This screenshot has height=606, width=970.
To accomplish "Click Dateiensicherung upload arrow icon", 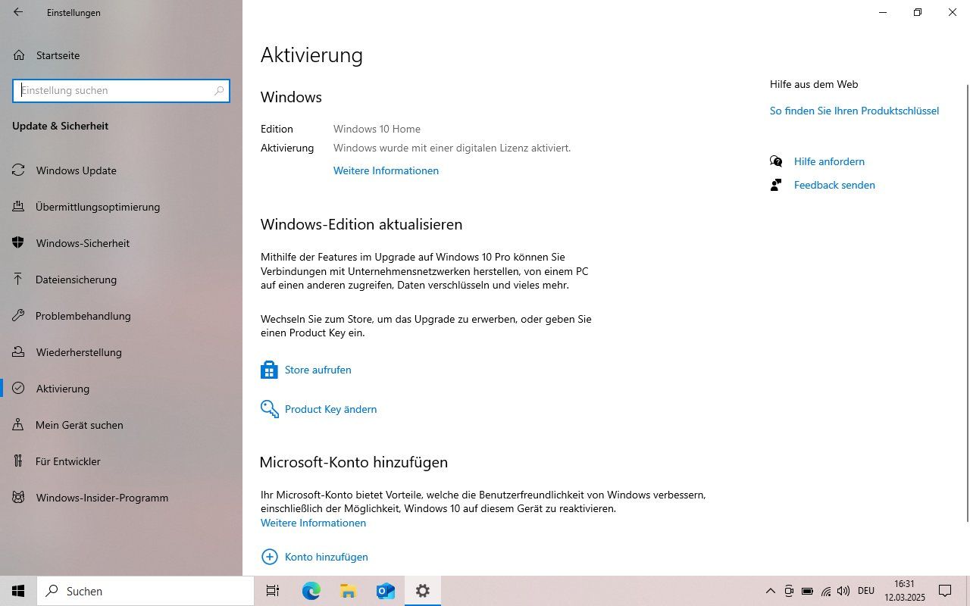I will [18, 280].
